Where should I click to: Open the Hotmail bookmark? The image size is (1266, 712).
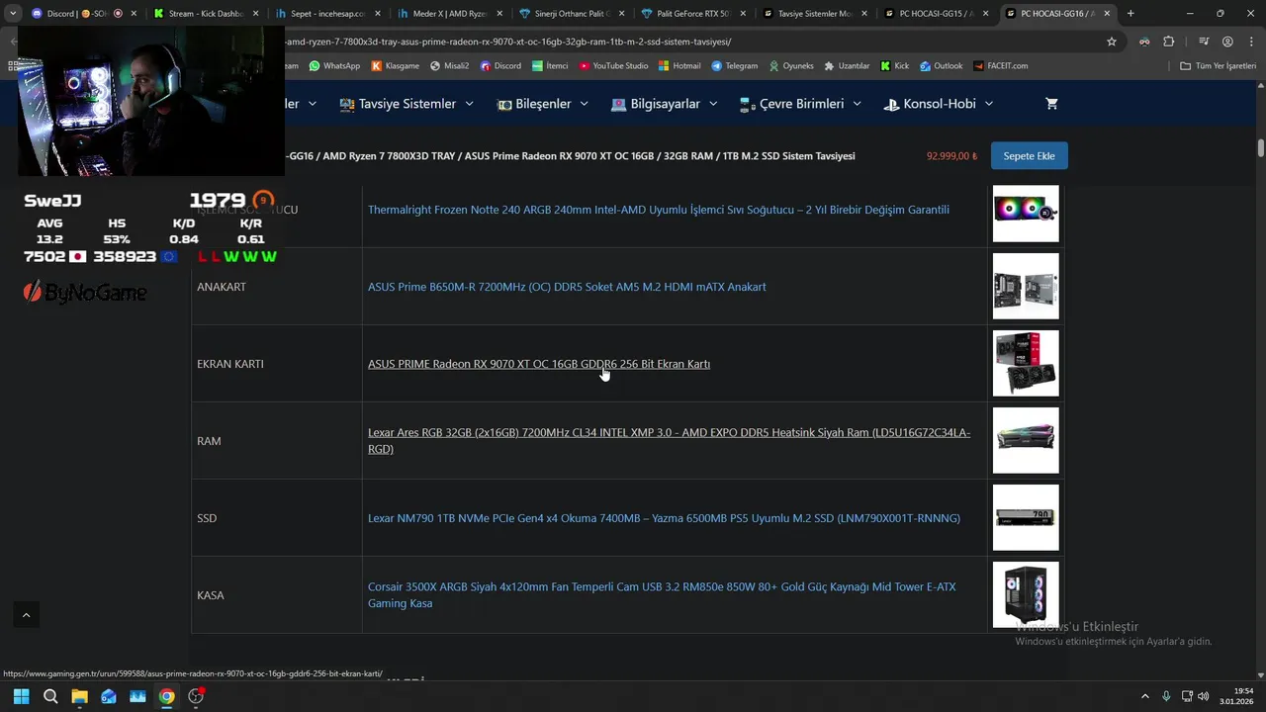[x=679, y=65]
